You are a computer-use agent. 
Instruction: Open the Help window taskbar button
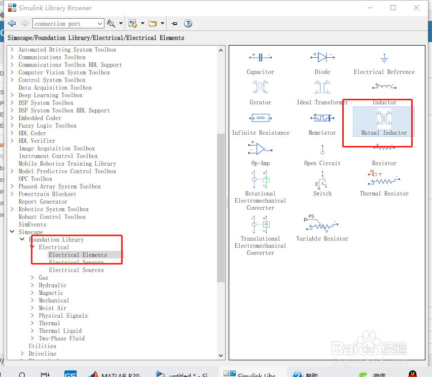(x=305, y=374)
